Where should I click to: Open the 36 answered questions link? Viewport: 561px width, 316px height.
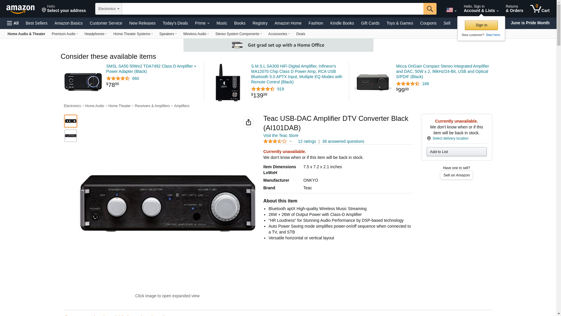(343, 141)
